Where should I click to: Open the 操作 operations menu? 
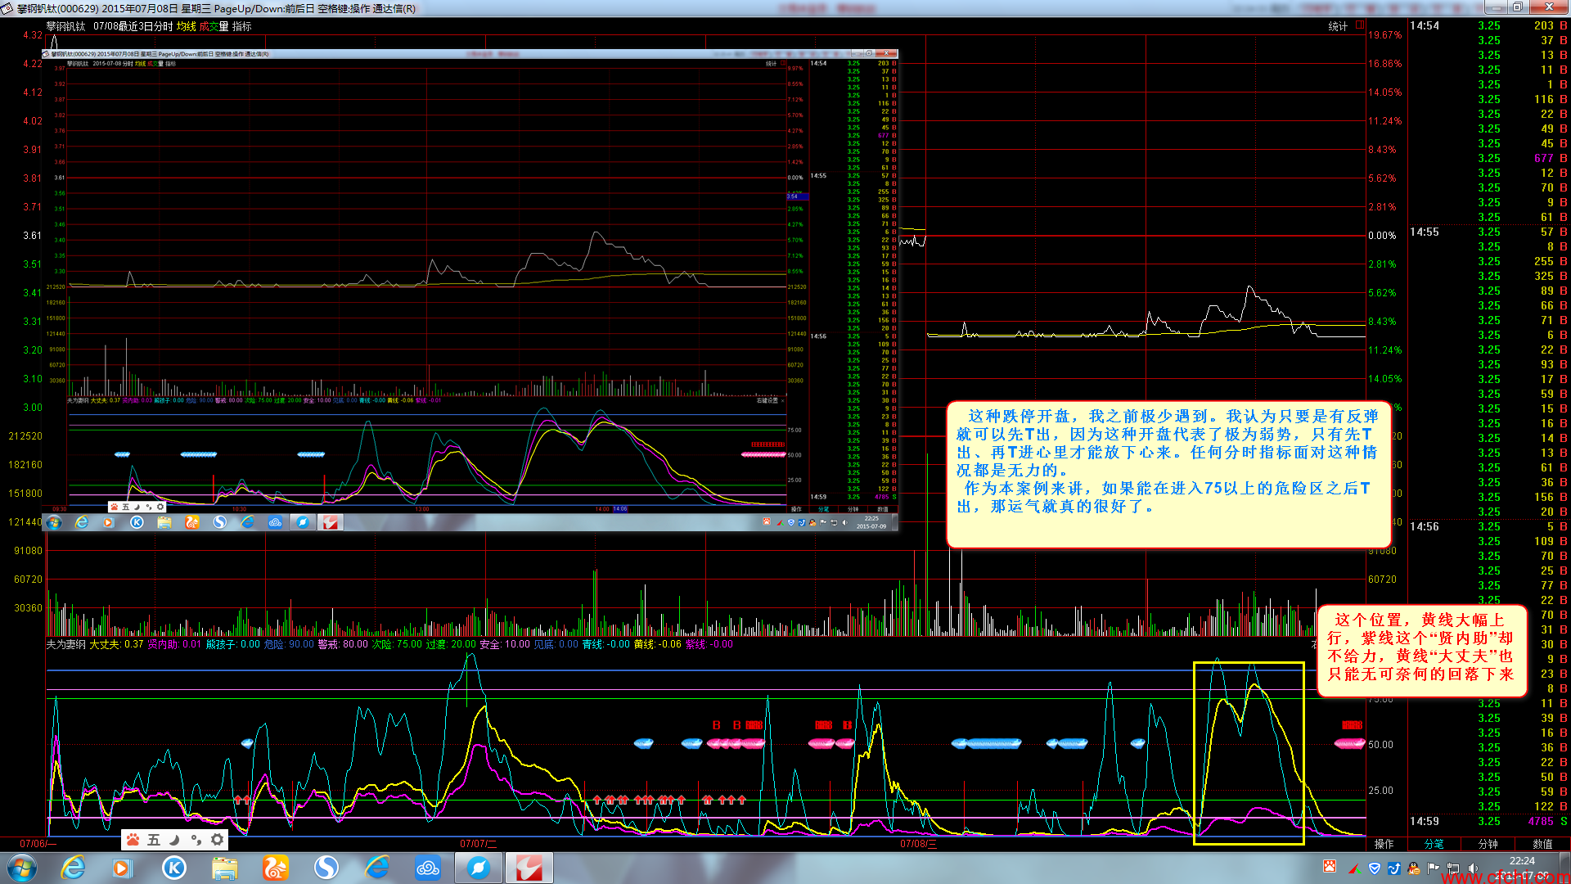1384,843
